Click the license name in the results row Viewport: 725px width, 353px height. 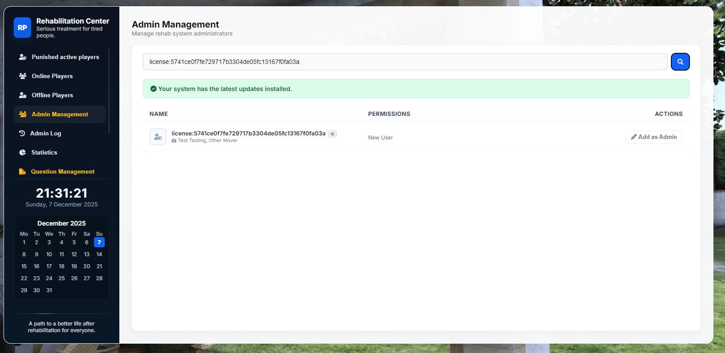click(248, 133)
